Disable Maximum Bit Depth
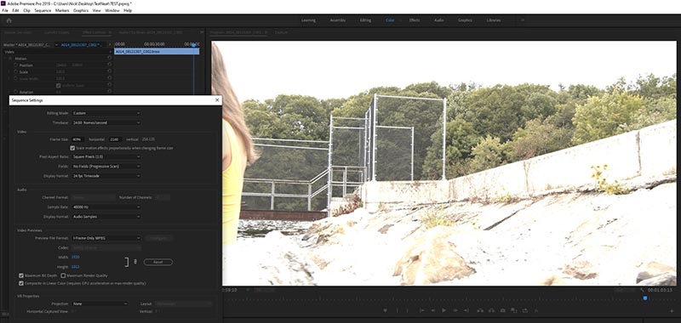681x323 pixels. tap(21, 275)
